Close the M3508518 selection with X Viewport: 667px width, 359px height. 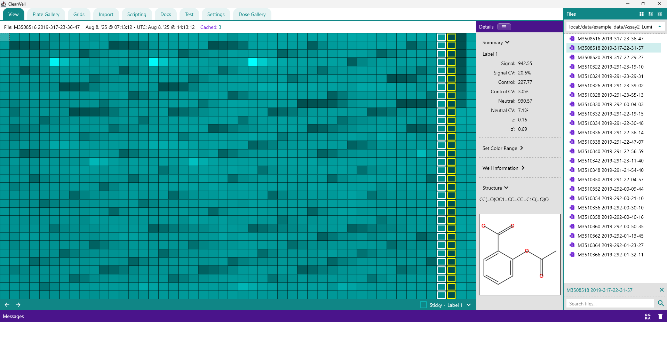point(661,290)
